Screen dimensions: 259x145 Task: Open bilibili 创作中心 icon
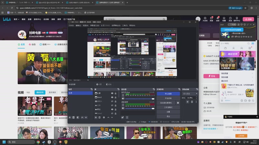coord(237,19)
